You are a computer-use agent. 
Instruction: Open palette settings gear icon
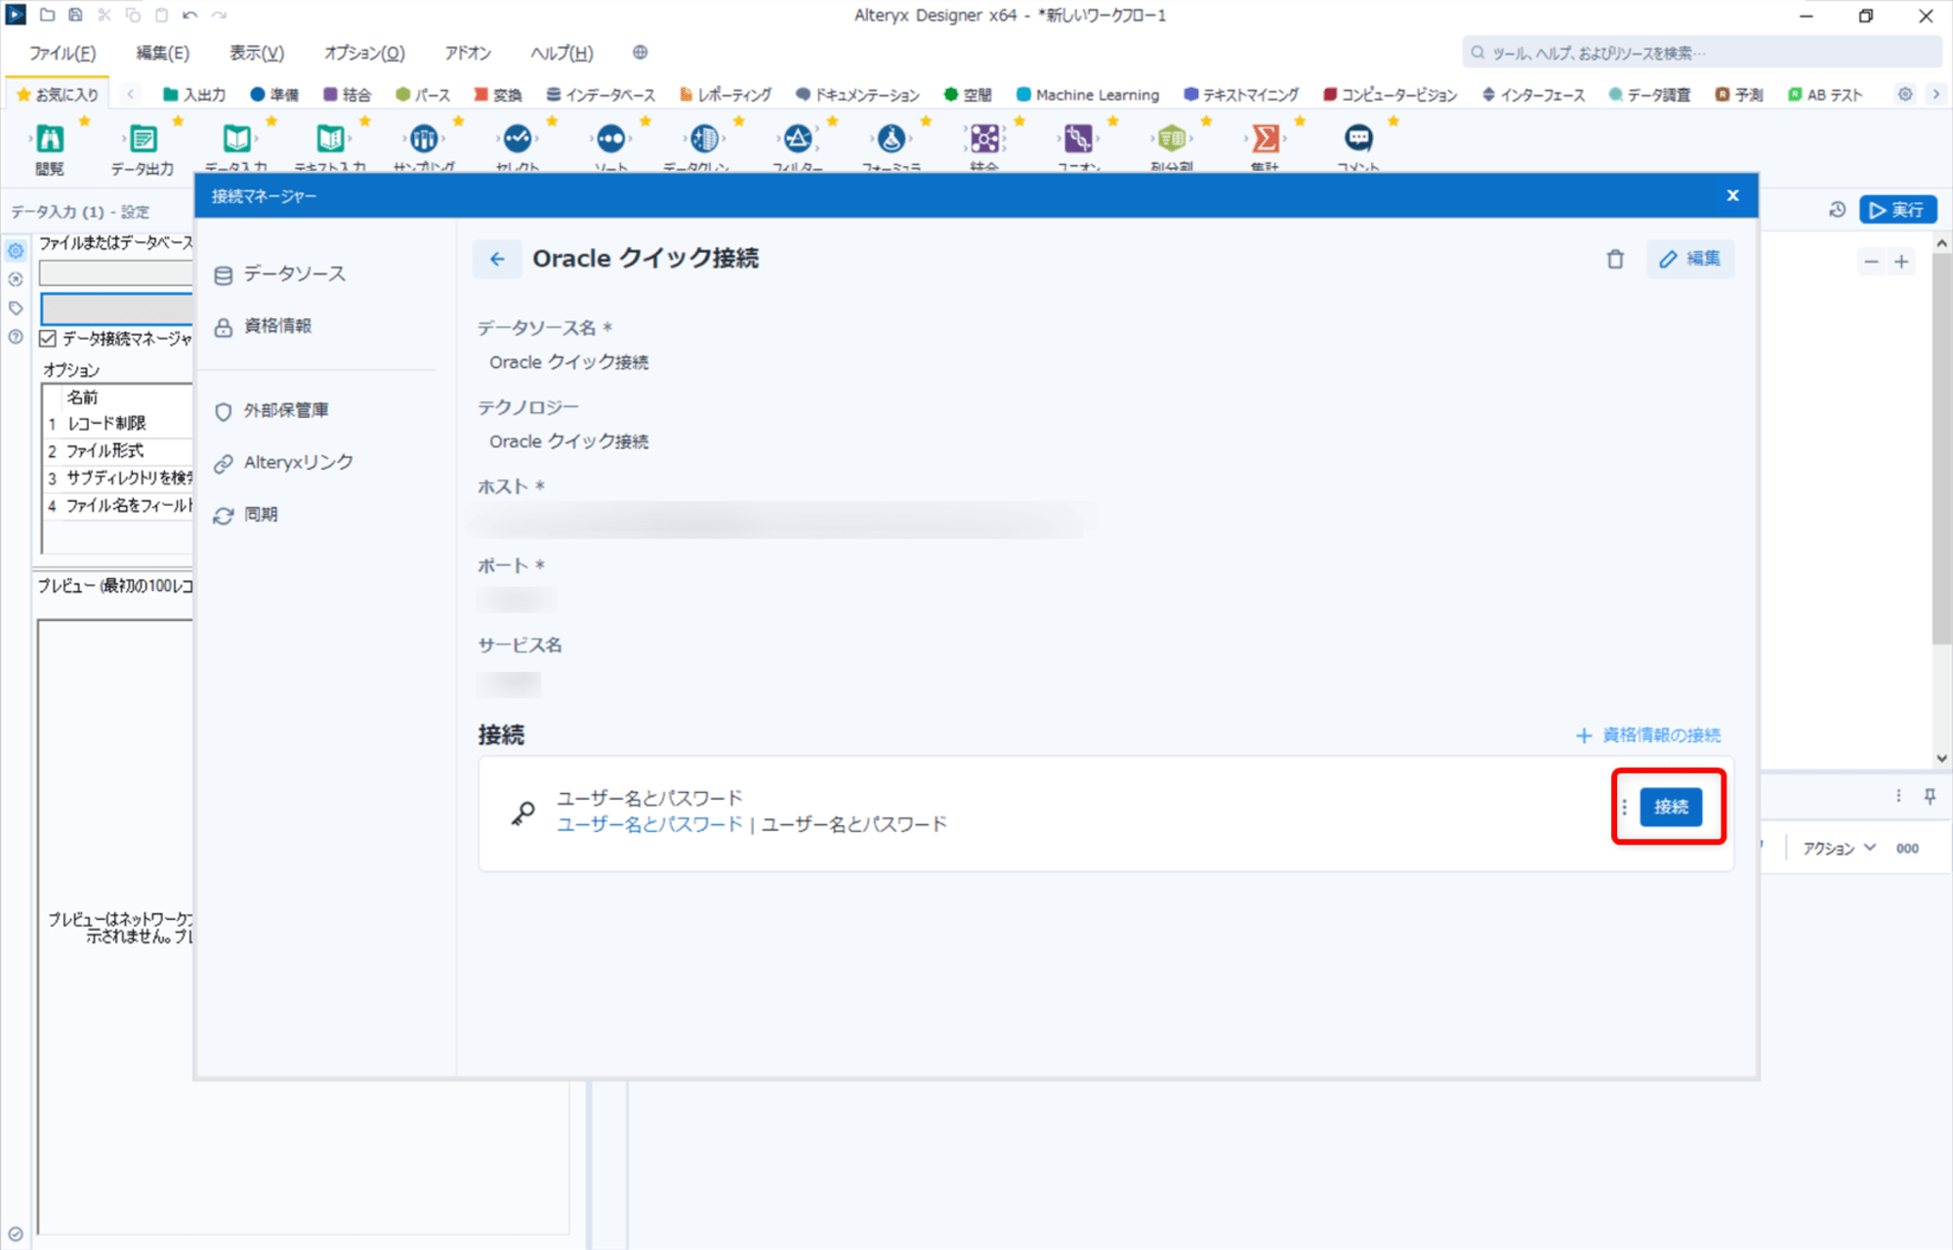tap(1905, 95)
